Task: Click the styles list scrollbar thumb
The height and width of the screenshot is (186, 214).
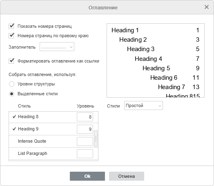Action: point(96,139)
